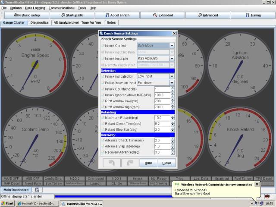Viewport: 276px width, 207px height.
Task: Click the Close button in dialog
Action: [x=166, y=163]
